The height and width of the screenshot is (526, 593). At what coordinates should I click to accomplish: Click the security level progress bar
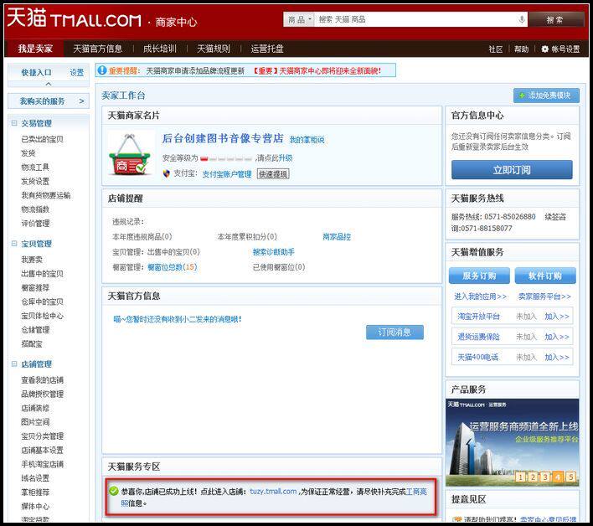(226, 159)
